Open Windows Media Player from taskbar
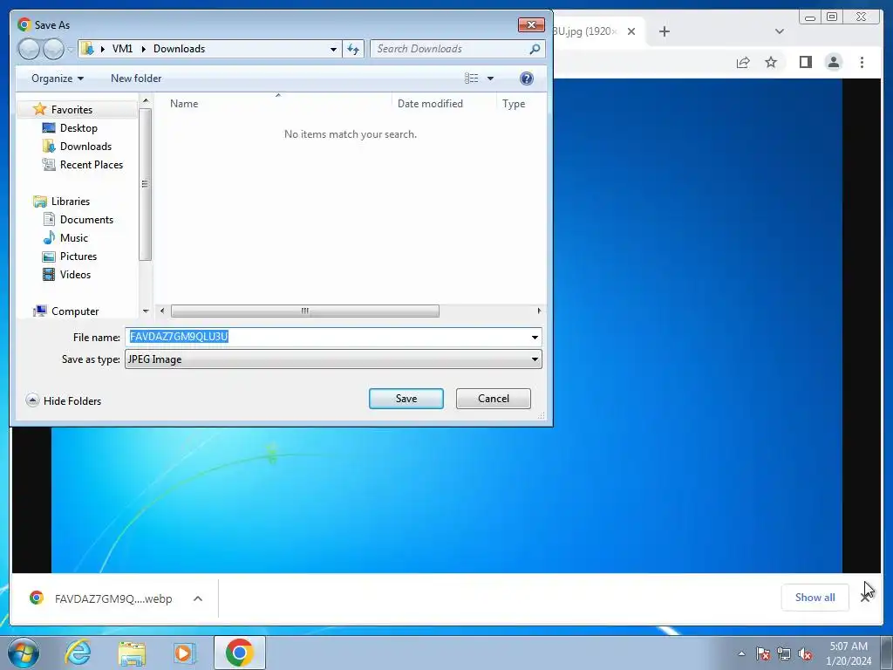This screenshot has height=670, width=893. [x=184, y=653]
